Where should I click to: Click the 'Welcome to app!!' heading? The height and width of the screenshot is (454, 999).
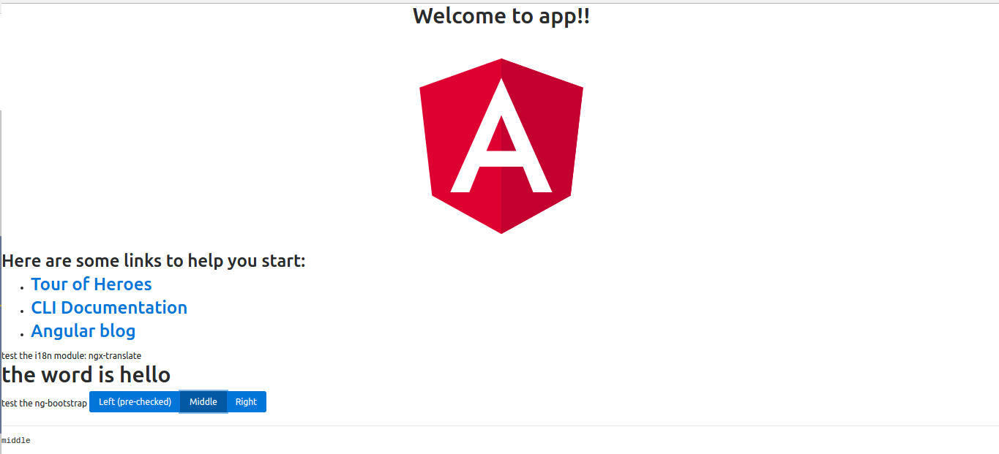click(501, 15)
